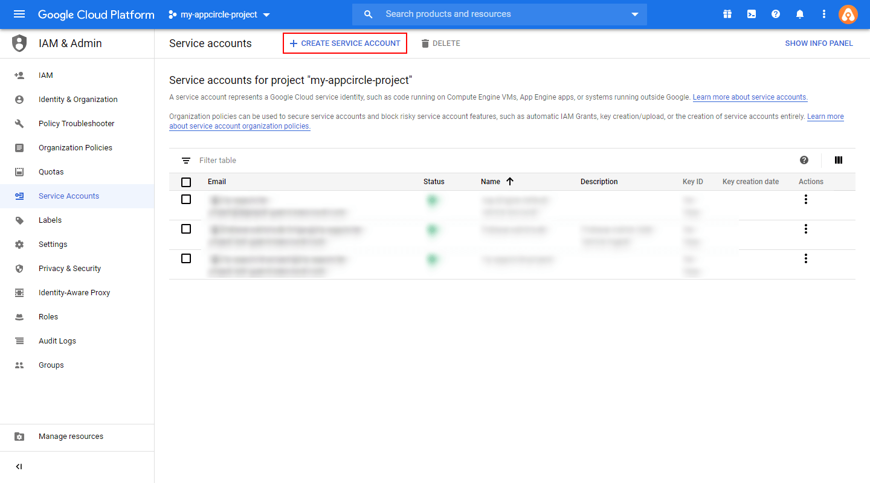This screenshot has height=483, width=870.
Task: Collapse the sidebar with the arrow icon
Action: (x=19, y=467)
